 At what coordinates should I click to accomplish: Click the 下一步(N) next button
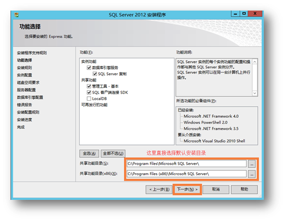(187, 190)
